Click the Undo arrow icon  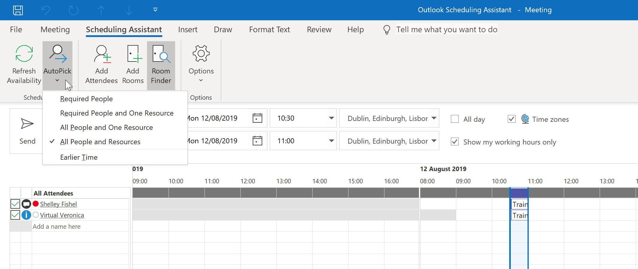tap(46, 10)
